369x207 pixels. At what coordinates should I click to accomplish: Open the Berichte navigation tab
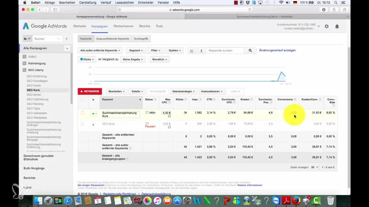[145, 26]
